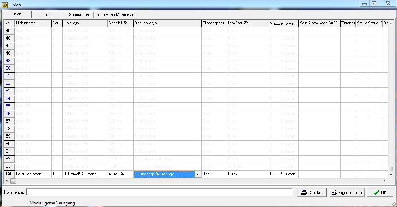397x207 pixels.
Task: Open the Sperrungen tab
Action: (x=79, y=15)
